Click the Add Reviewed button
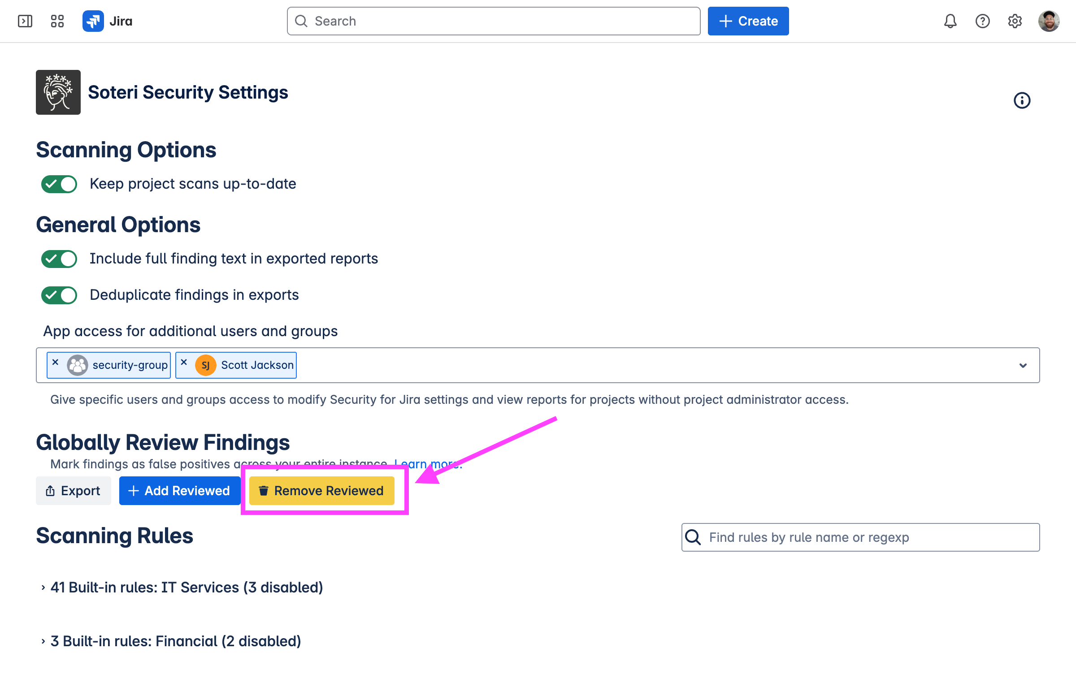Image resolution: width=1076 pixels, height=674 pixels. pos(179,491)
